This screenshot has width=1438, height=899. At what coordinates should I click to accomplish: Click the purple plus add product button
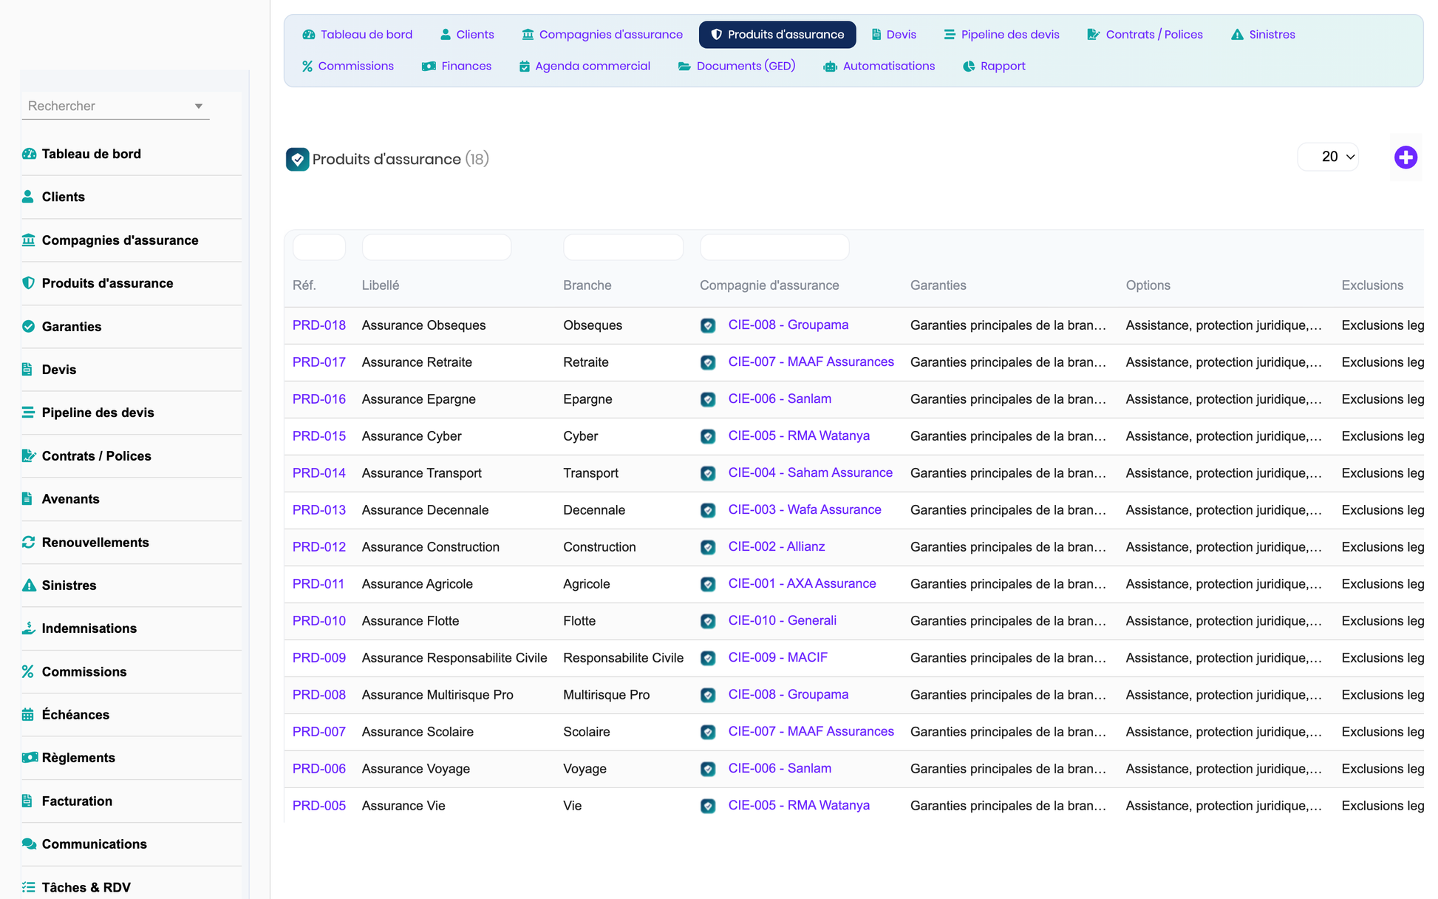click(1405, 157)
